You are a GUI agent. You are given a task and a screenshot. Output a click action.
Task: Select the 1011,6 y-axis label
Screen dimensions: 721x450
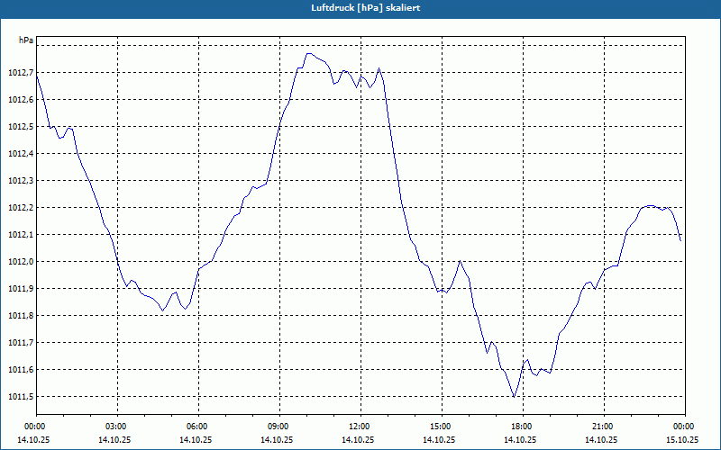click(x=21, y=370)
